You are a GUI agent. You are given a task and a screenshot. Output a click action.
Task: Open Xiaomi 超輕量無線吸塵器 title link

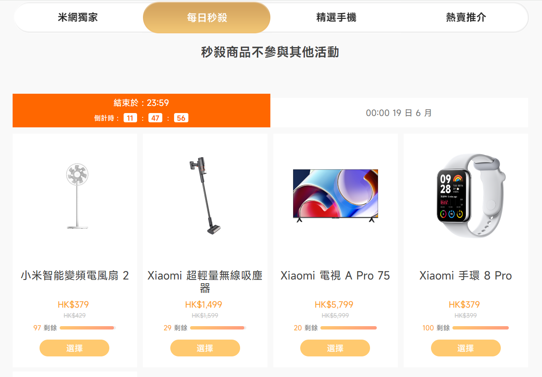pyautogui.click(x=205, y=282)
